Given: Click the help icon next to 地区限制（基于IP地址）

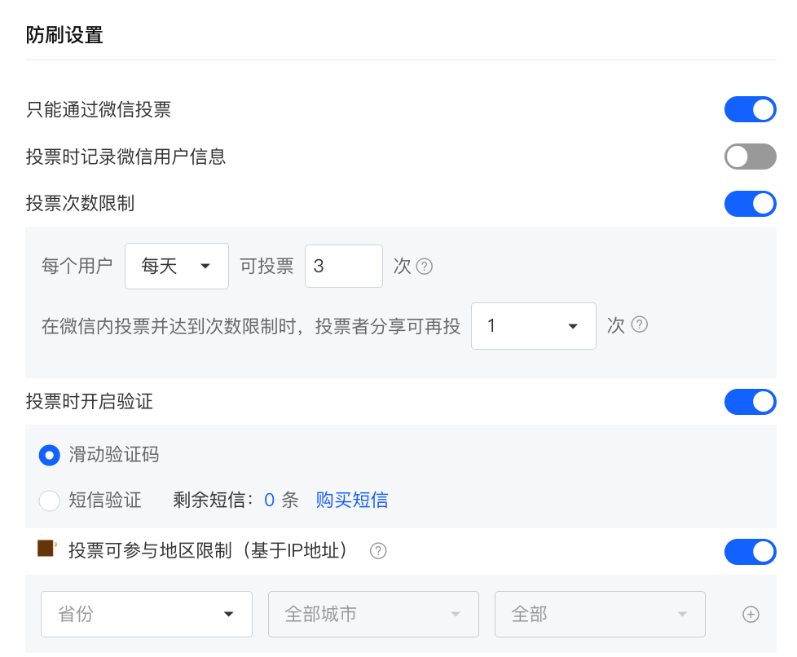Looking at the screenshot, I should pyautogui.click(x=377, y=551).
